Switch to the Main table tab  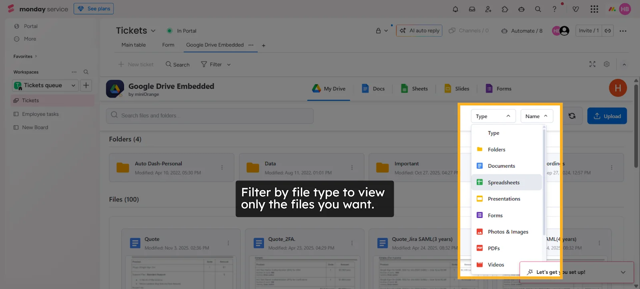pyautogui.click(x=134, y=45)
